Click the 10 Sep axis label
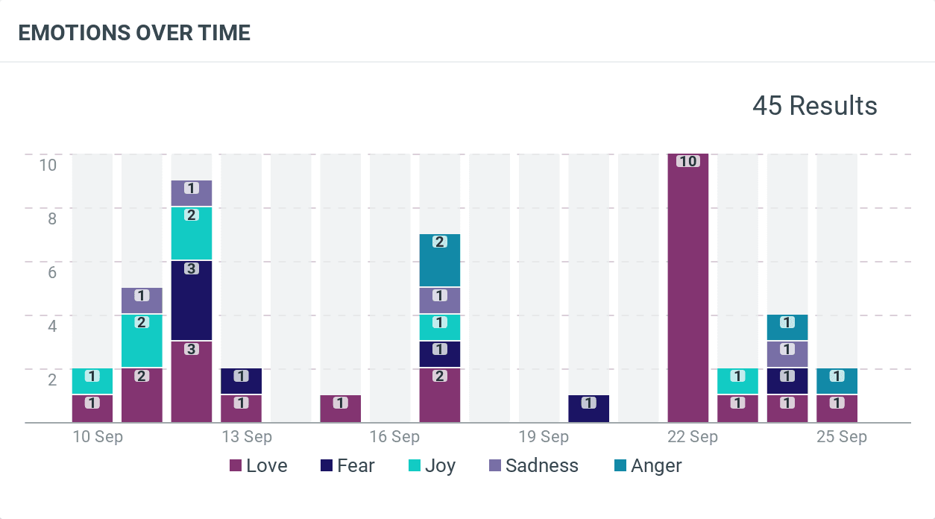Viewport: 935px width, 519px height. (98, 437)
